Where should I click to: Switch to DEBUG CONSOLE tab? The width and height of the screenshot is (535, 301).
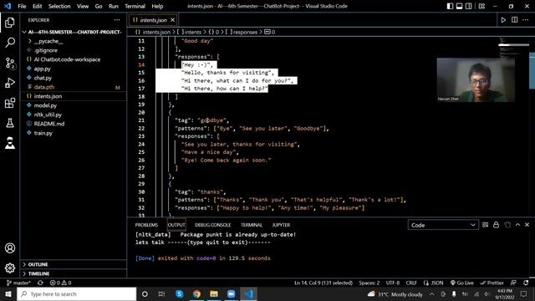[x=213, y=225]
